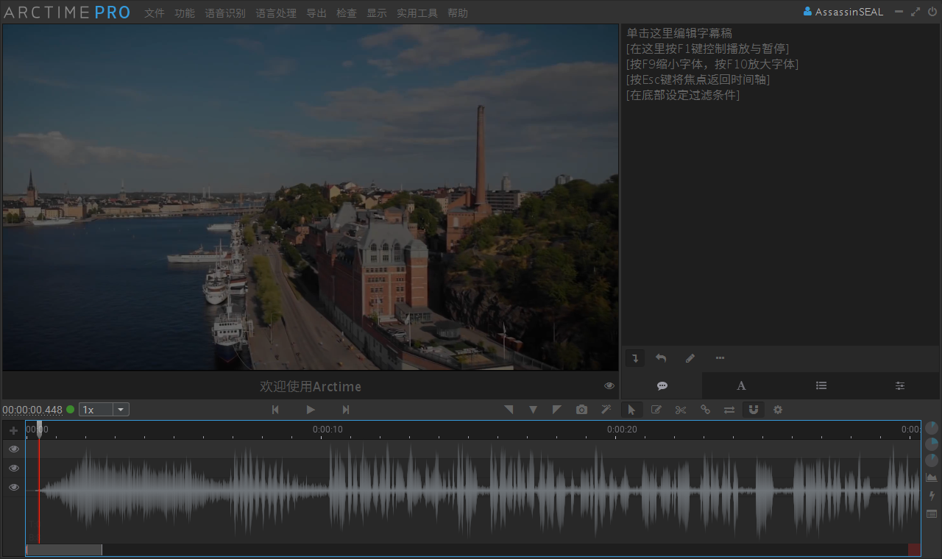This screenshot has height=559, width=942.
Task: Toggle visibility of the third timeline track
Action: (14, 487)
